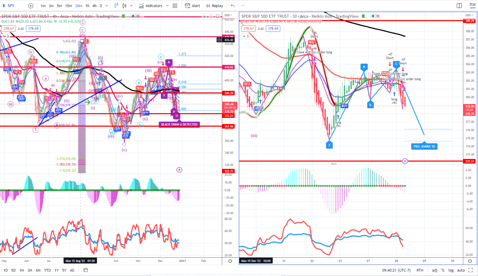Screen dimensions: 478x276
Task: Expand the time interval dropdown
Action: [x=107, y=6]
